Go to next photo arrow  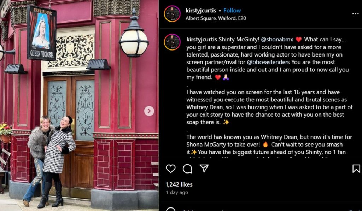[149, 111]
